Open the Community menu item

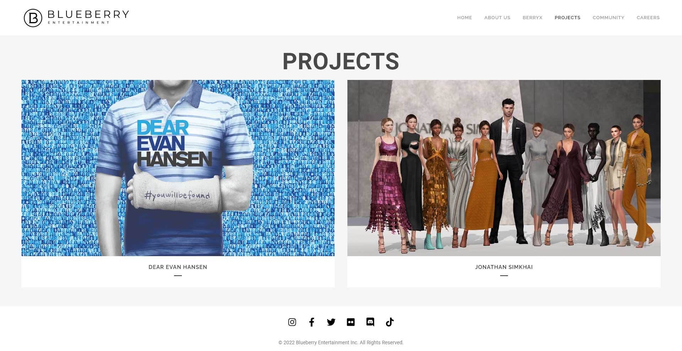click(608, 18)
